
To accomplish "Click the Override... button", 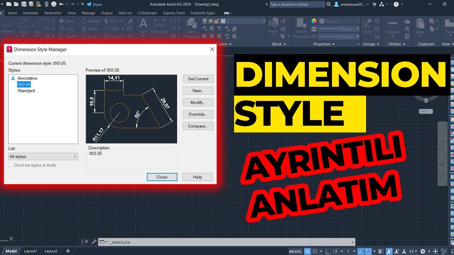I will pyautogui.click(x=198, y=114).
